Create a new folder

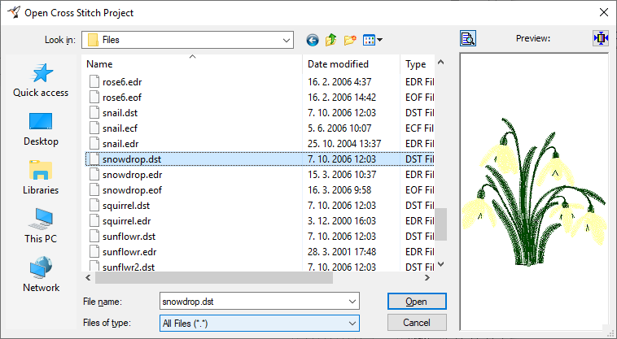[x=350, y=40]
